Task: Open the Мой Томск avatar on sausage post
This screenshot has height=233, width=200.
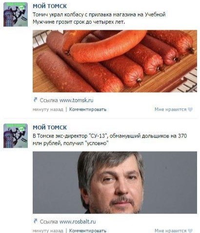Action: coord(16,15)
